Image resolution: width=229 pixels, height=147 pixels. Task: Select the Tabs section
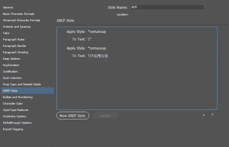pyautogui.click(x=27, y=33)
